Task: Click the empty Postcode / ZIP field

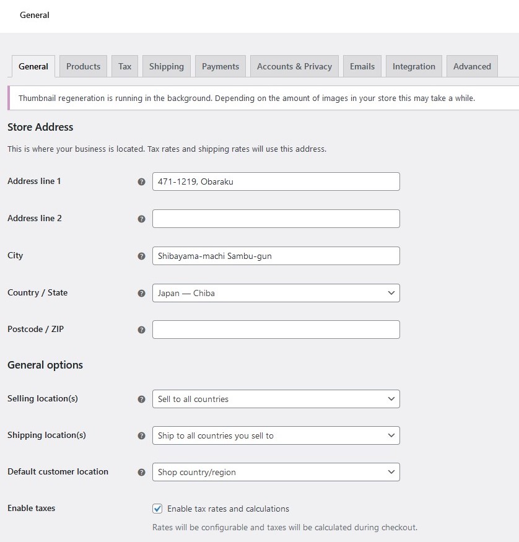Action: [276, 330]
